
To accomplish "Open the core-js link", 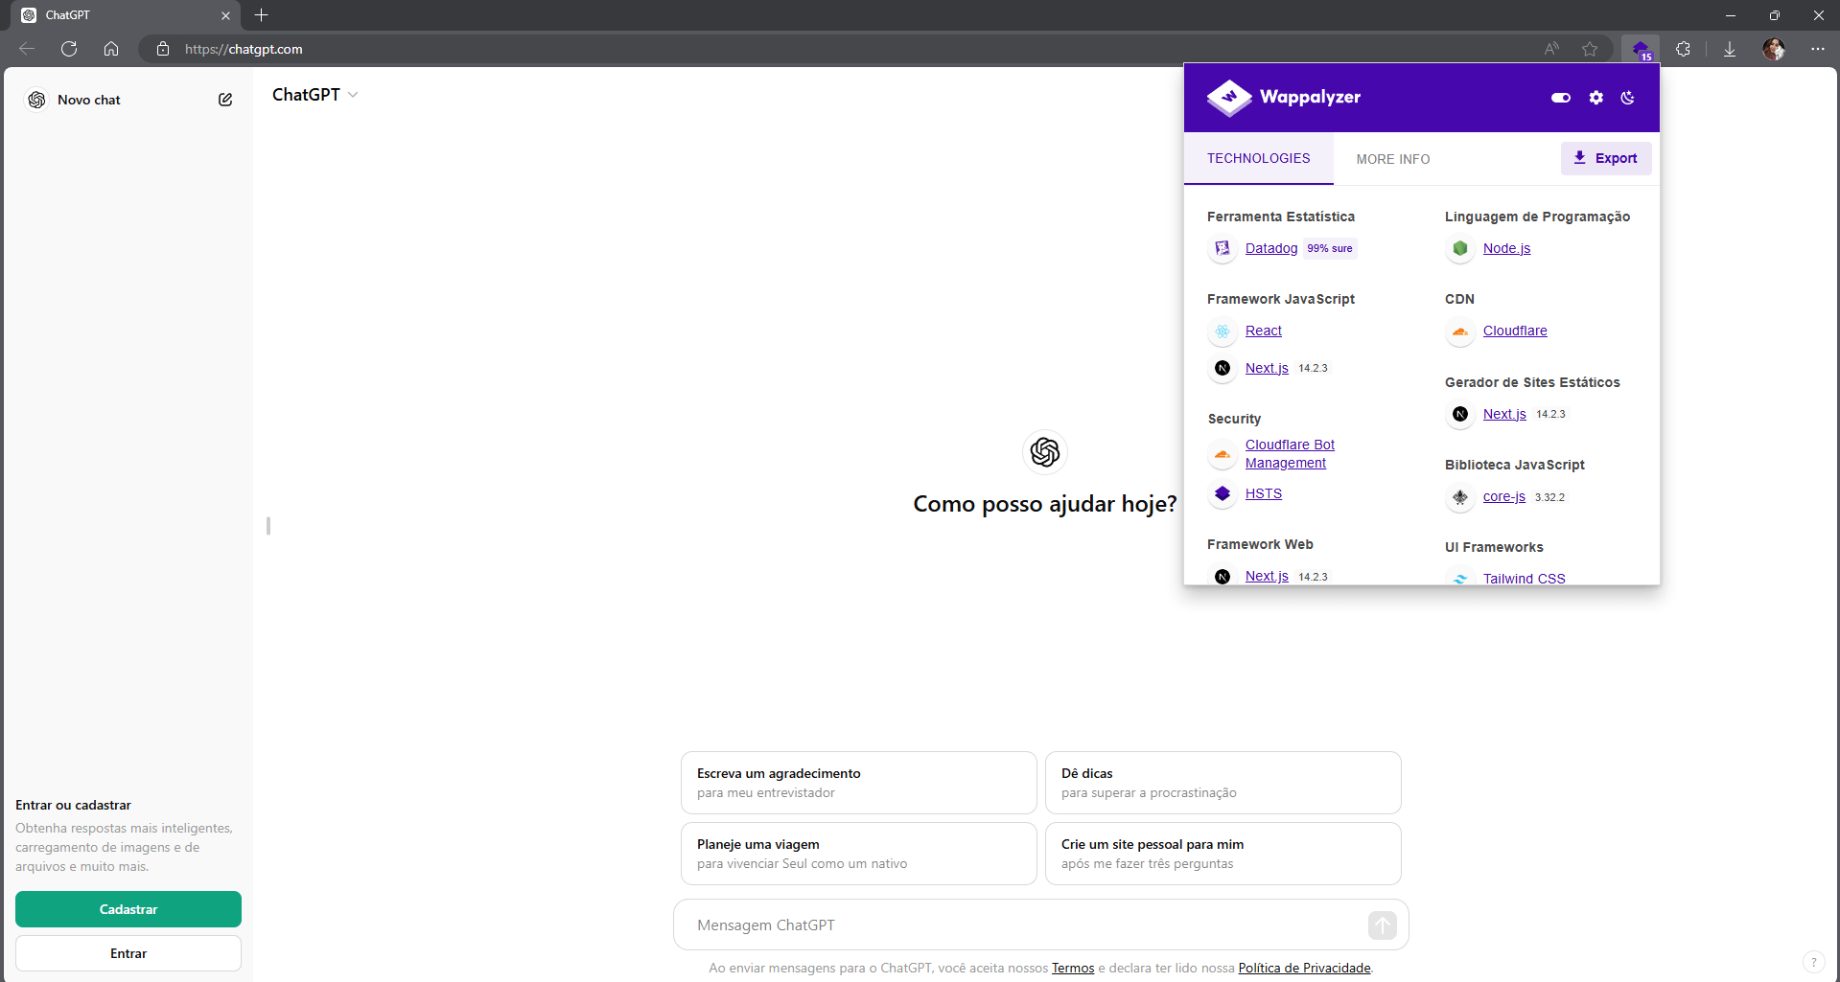I will (x=1503, y=497).
